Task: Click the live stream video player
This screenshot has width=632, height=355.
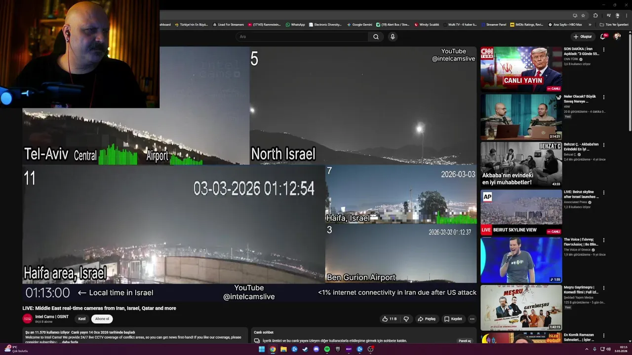Action: [249, 174]
